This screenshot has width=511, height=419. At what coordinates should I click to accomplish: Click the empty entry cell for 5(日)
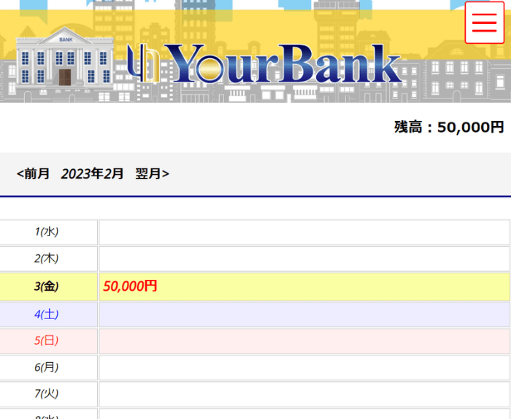coord(304,341)
